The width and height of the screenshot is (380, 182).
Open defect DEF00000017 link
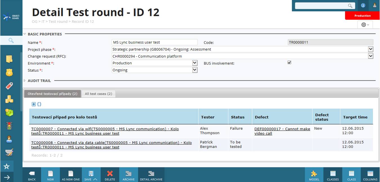[282, 131]
